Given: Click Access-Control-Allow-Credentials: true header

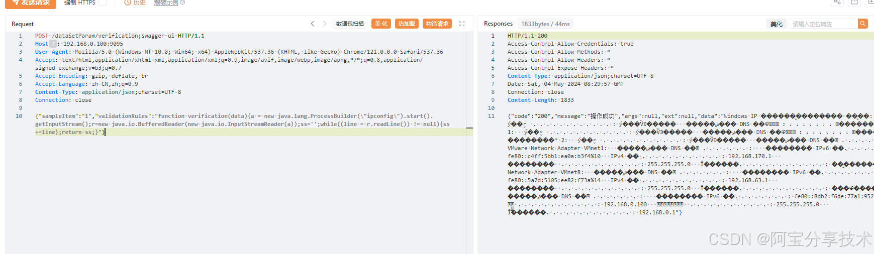Looking at the screenshot, I should pos(570,44).
